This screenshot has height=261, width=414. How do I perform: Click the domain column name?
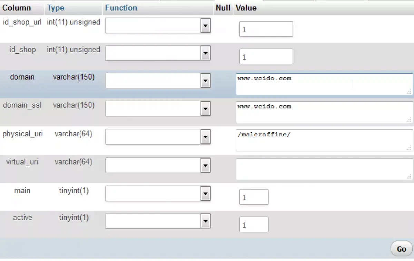[22, 77]
